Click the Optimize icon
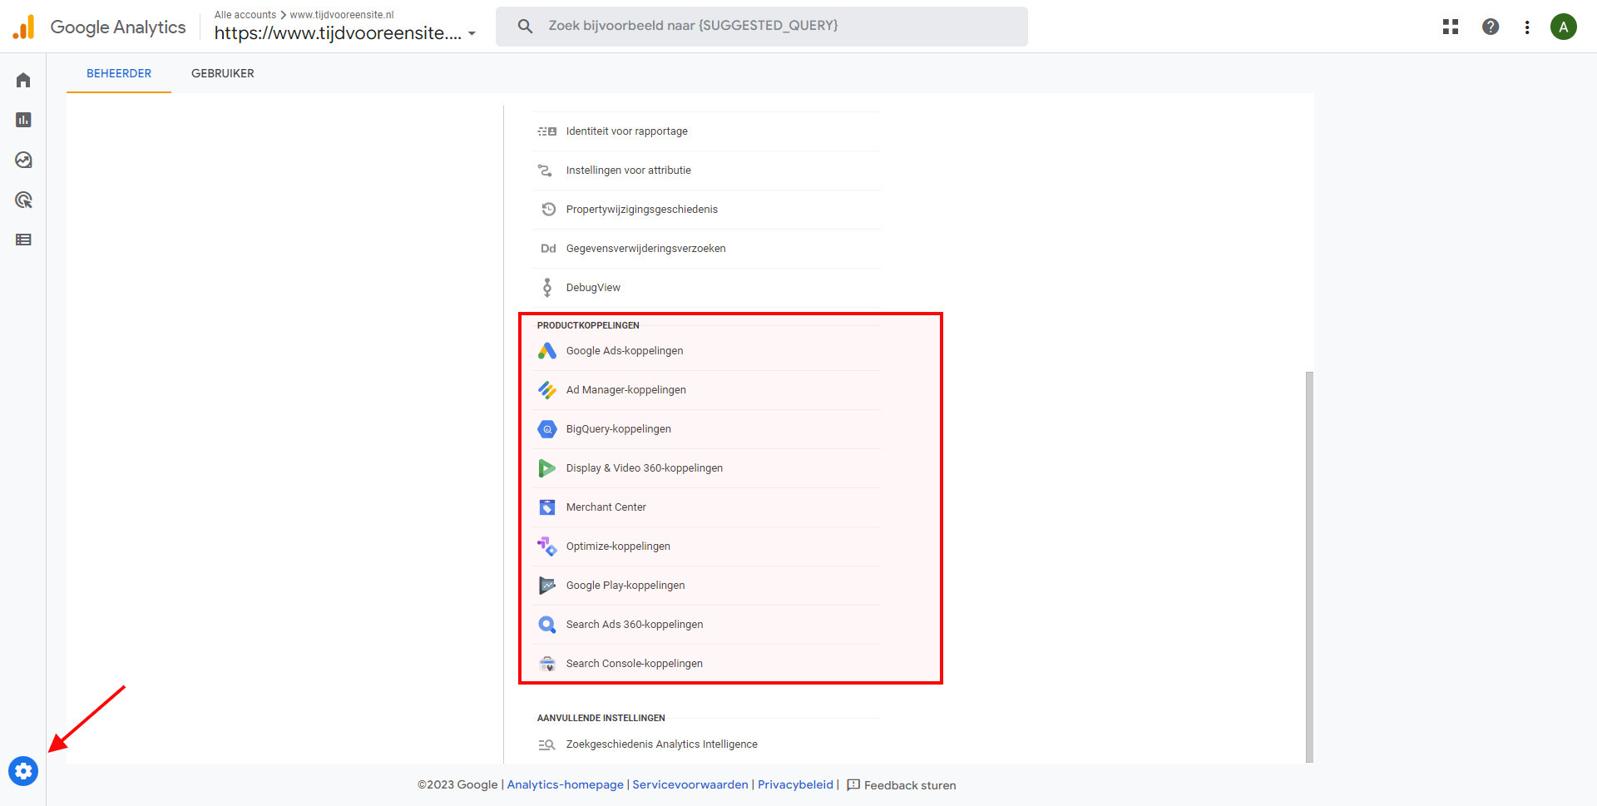The height and width of the screenshot is (806, 1597). pos(546,546)
